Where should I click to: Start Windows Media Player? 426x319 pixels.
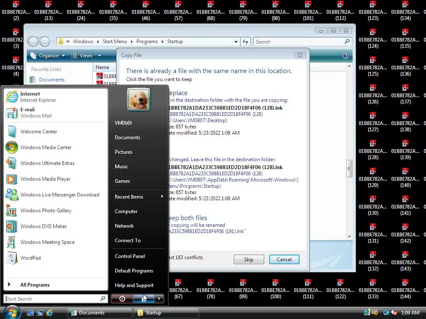pos(56,179)
